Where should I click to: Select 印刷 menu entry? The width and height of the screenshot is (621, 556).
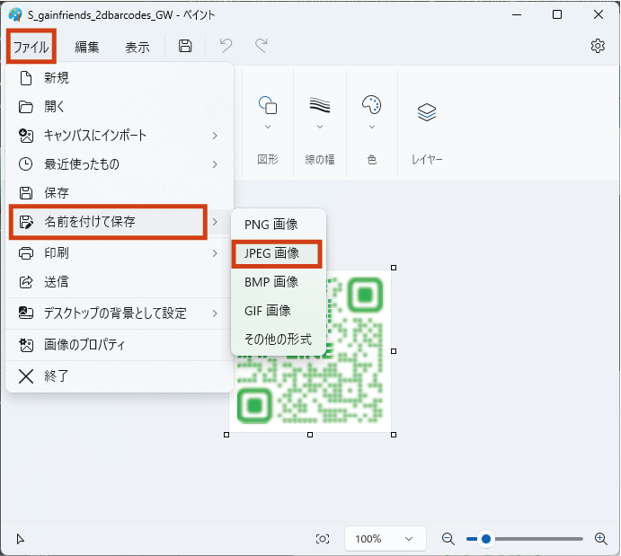pos(119,253)
